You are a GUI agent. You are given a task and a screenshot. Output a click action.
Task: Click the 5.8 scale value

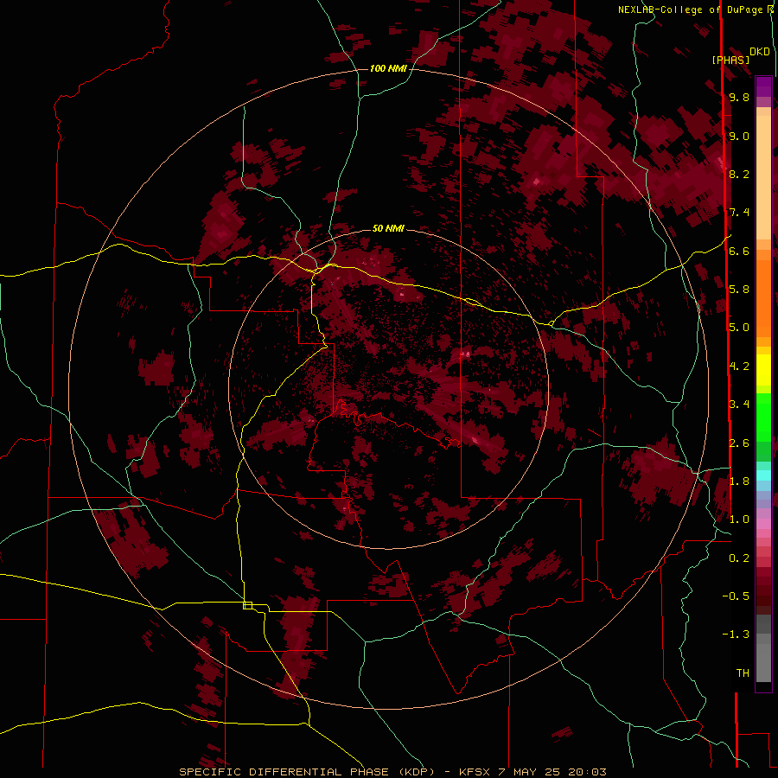[x=739, y=289]
